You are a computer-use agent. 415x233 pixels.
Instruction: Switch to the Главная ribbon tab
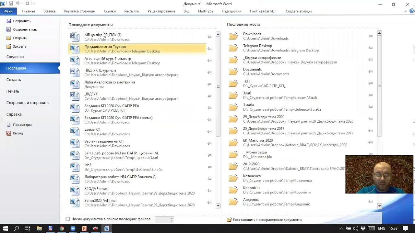[29, 11]
